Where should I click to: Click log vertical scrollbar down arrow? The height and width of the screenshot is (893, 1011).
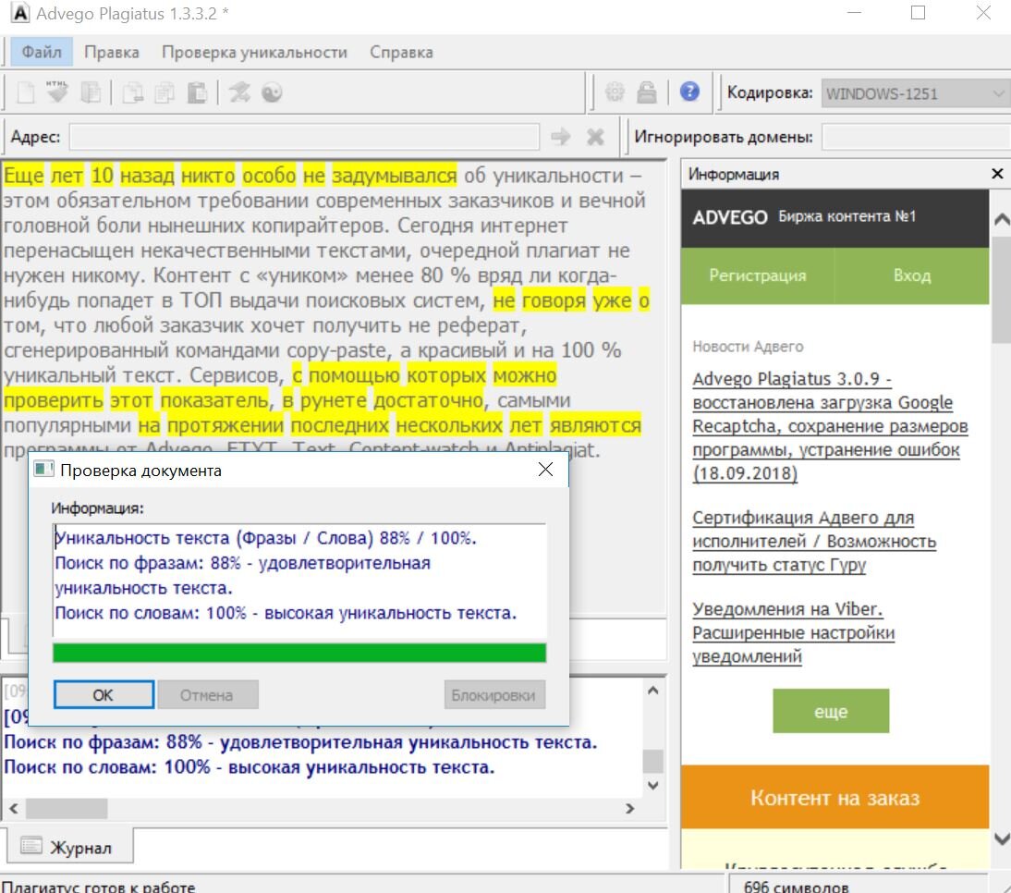tap(652, 785)
